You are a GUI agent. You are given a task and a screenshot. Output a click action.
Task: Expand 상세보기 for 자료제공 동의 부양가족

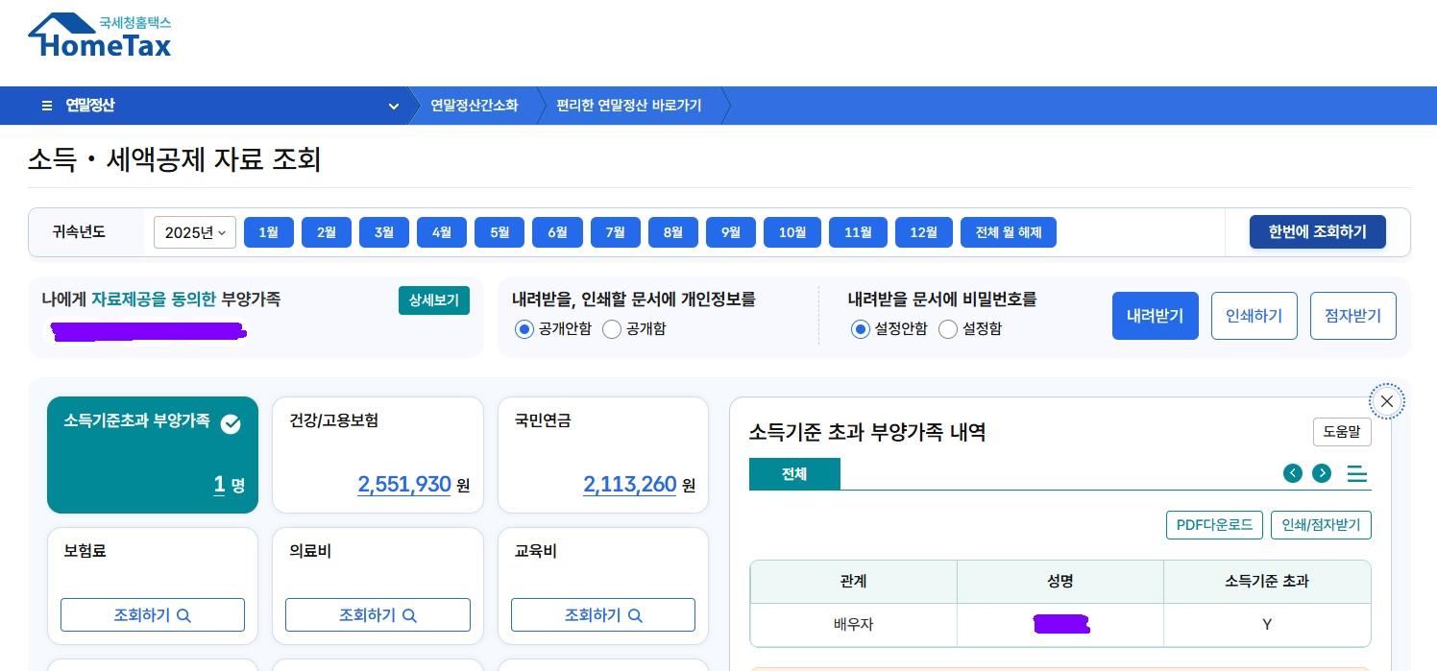coord(434,300)
